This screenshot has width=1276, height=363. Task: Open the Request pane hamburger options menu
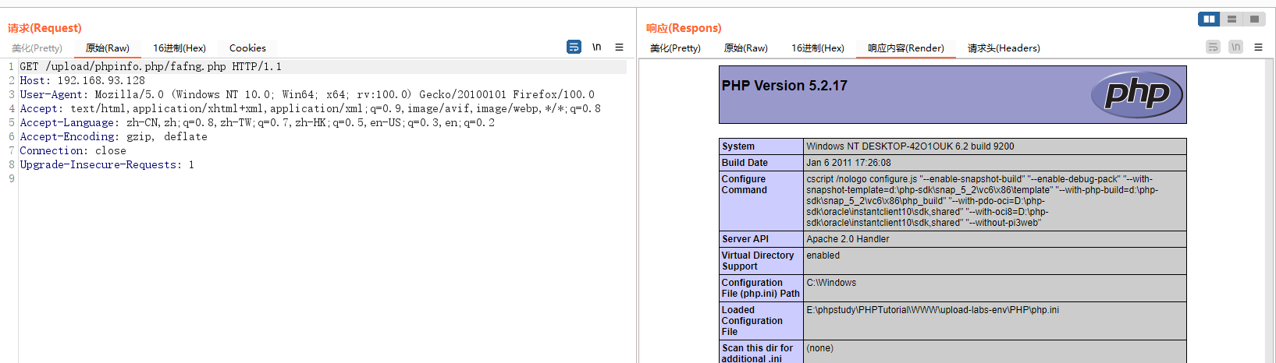click(619, 47)
